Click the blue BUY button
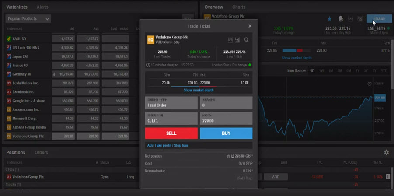 [x=226, y=133]
